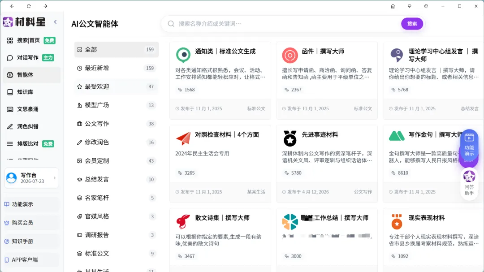Screen dimensions: 484x272
Task: Click the purple 搜索 button
Action: pyautogui.click(x=412, y=24)
